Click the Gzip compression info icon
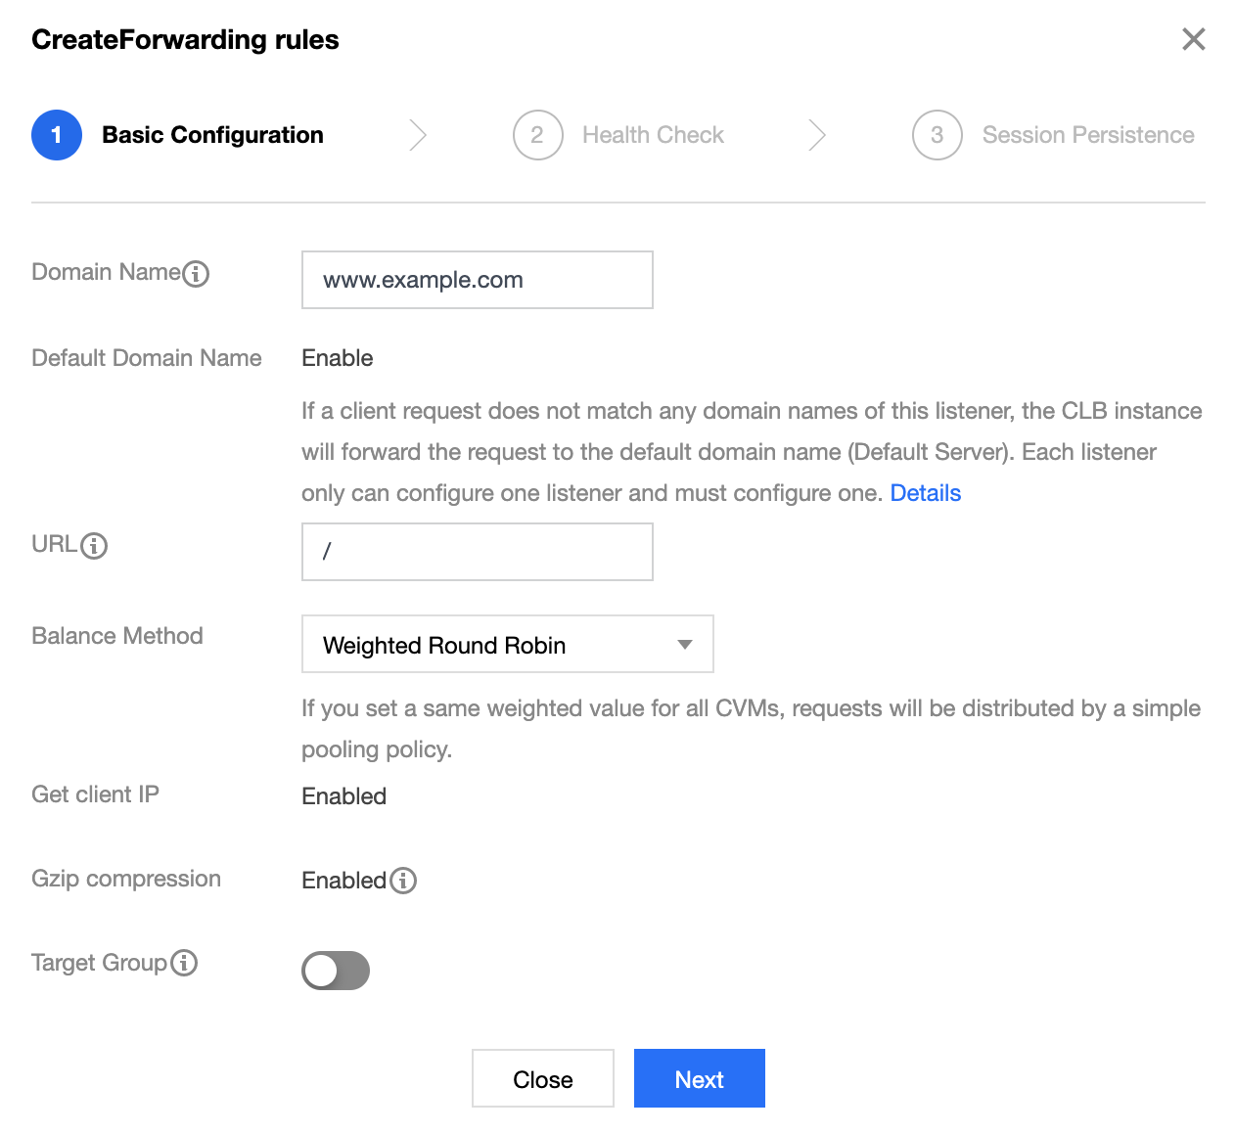Image resolution: width=1235 pixels, height=1133 pixels. (403, 881)
